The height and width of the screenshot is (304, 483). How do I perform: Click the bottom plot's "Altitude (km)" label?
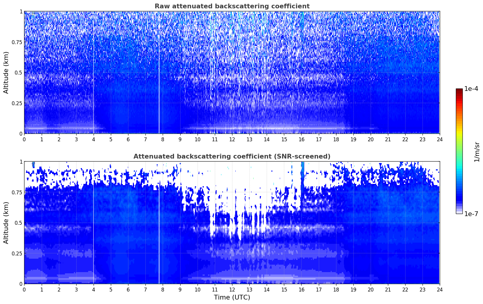pos(6,223)
